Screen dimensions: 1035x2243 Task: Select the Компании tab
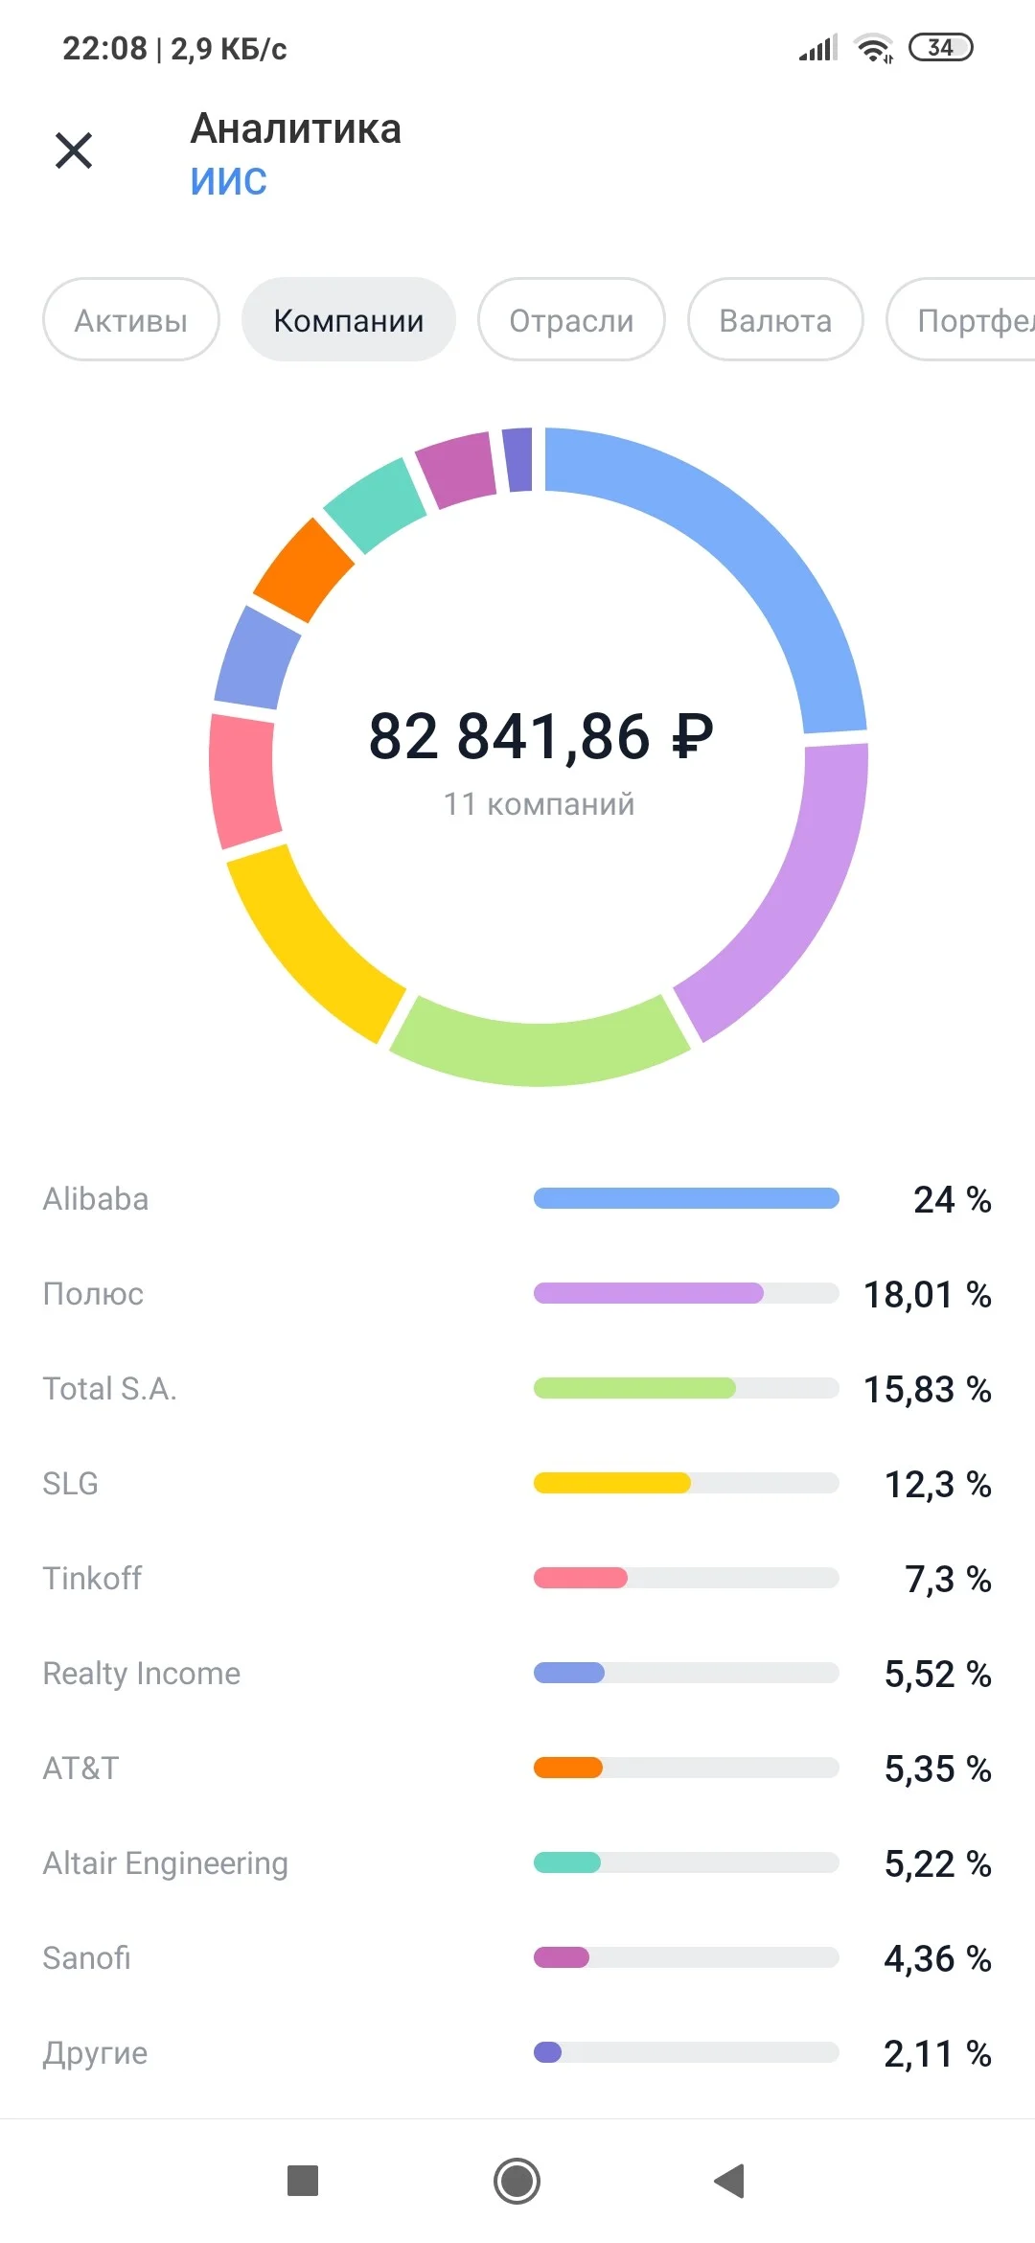(x=349, y=320)
